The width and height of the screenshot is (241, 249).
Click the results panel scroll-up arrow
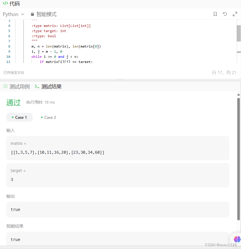point(238,95)
